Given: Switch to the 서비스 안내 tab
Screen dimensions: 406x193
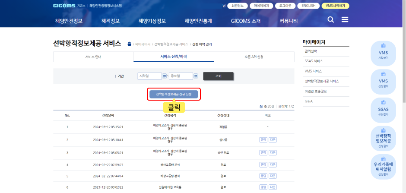Looking at the screenshot, I should [93, 57].
